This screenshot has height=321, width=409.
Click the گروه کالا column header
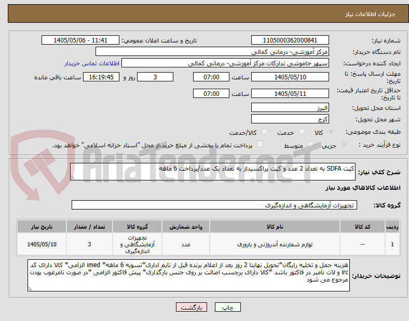[x=137, y=227]
